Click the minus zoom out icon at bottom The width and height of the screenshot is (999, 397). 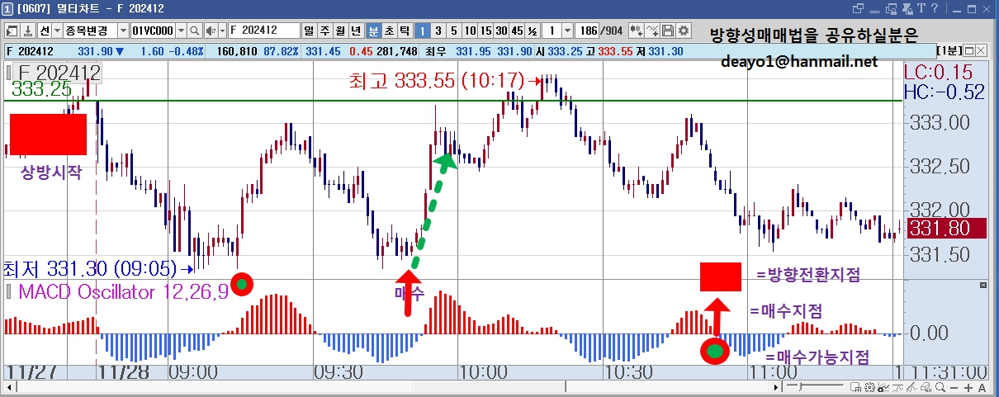coord(954,388)
